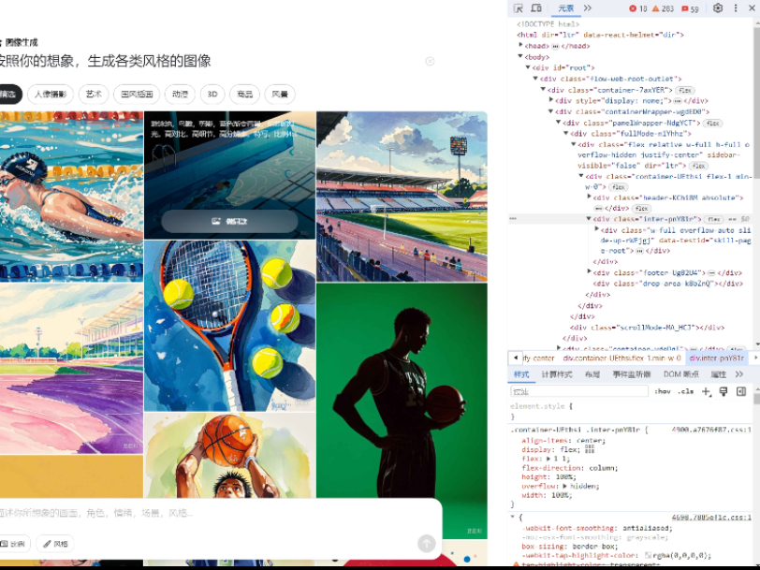
Task: Expand the head element node
Action: tap(520, 45)
